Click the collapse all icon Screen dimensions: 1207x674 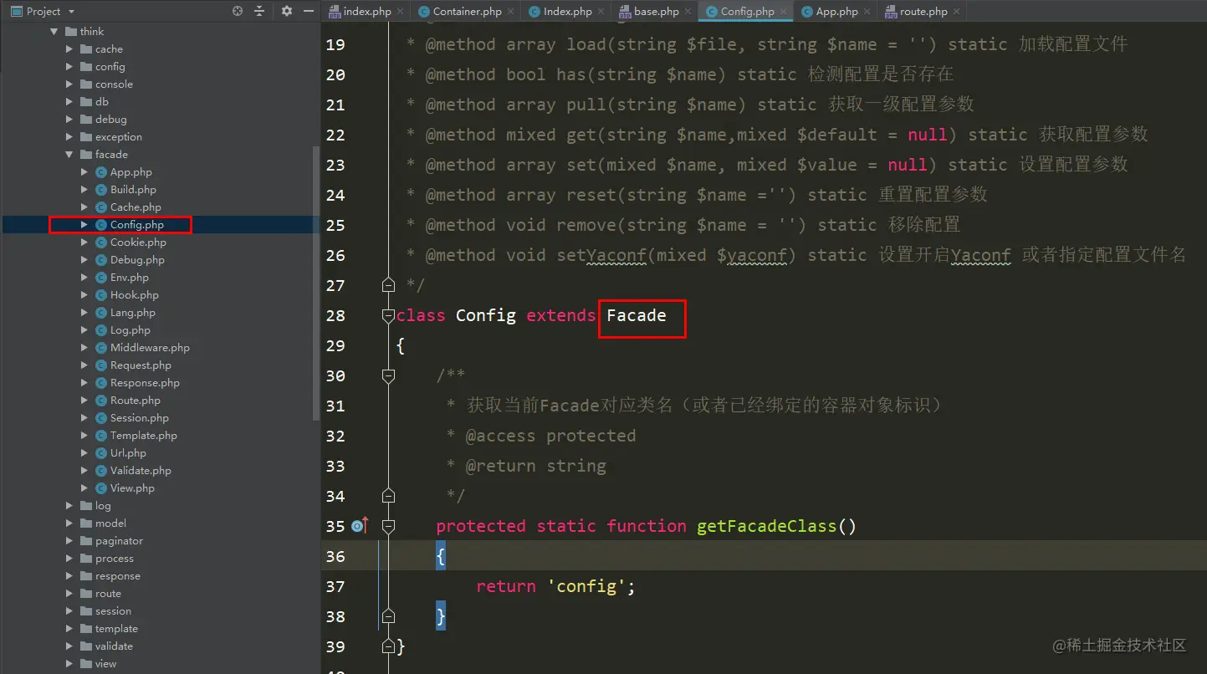click(259, 11)
